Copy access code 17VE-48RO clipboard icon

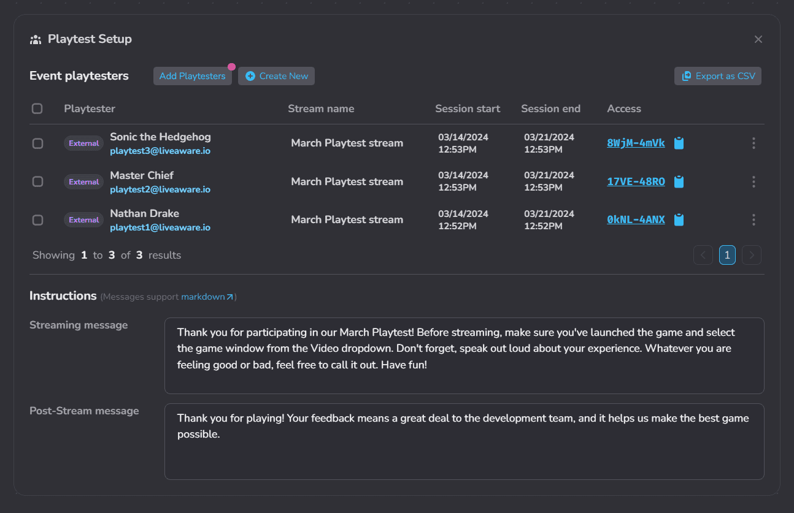click(x=679, y=182)
